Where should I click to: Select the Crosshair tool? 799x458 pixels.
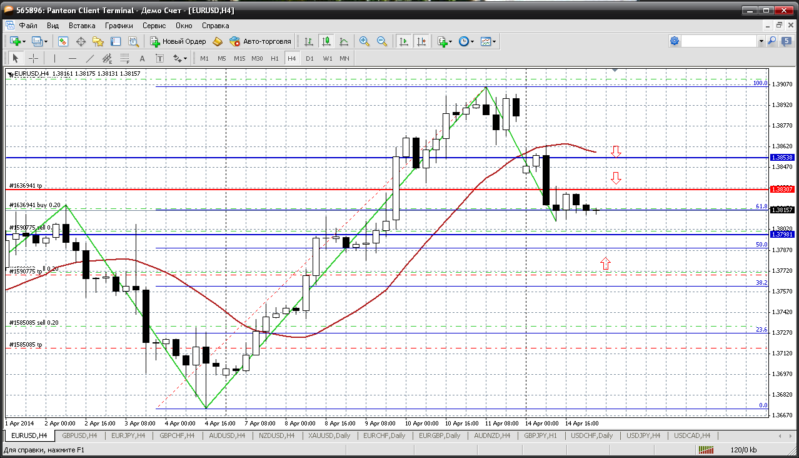tap(34, 58)
